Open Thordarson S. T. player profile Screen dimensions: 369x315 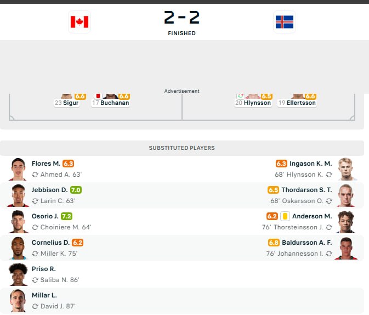coord(307,190)
